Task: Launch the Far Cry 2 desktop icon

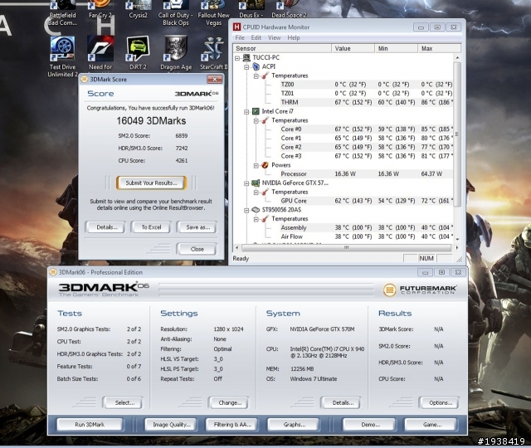Action: (100, 9)
